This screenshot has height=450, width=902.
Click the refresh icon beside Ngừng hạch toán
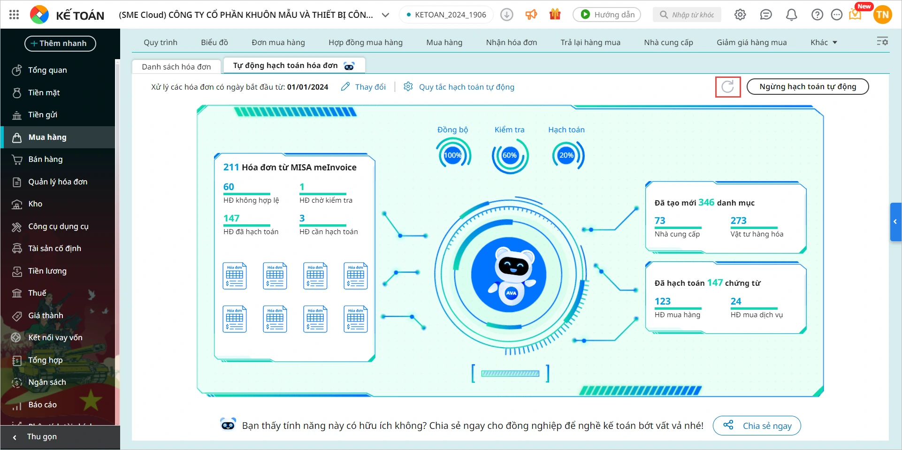pos(727,87)
